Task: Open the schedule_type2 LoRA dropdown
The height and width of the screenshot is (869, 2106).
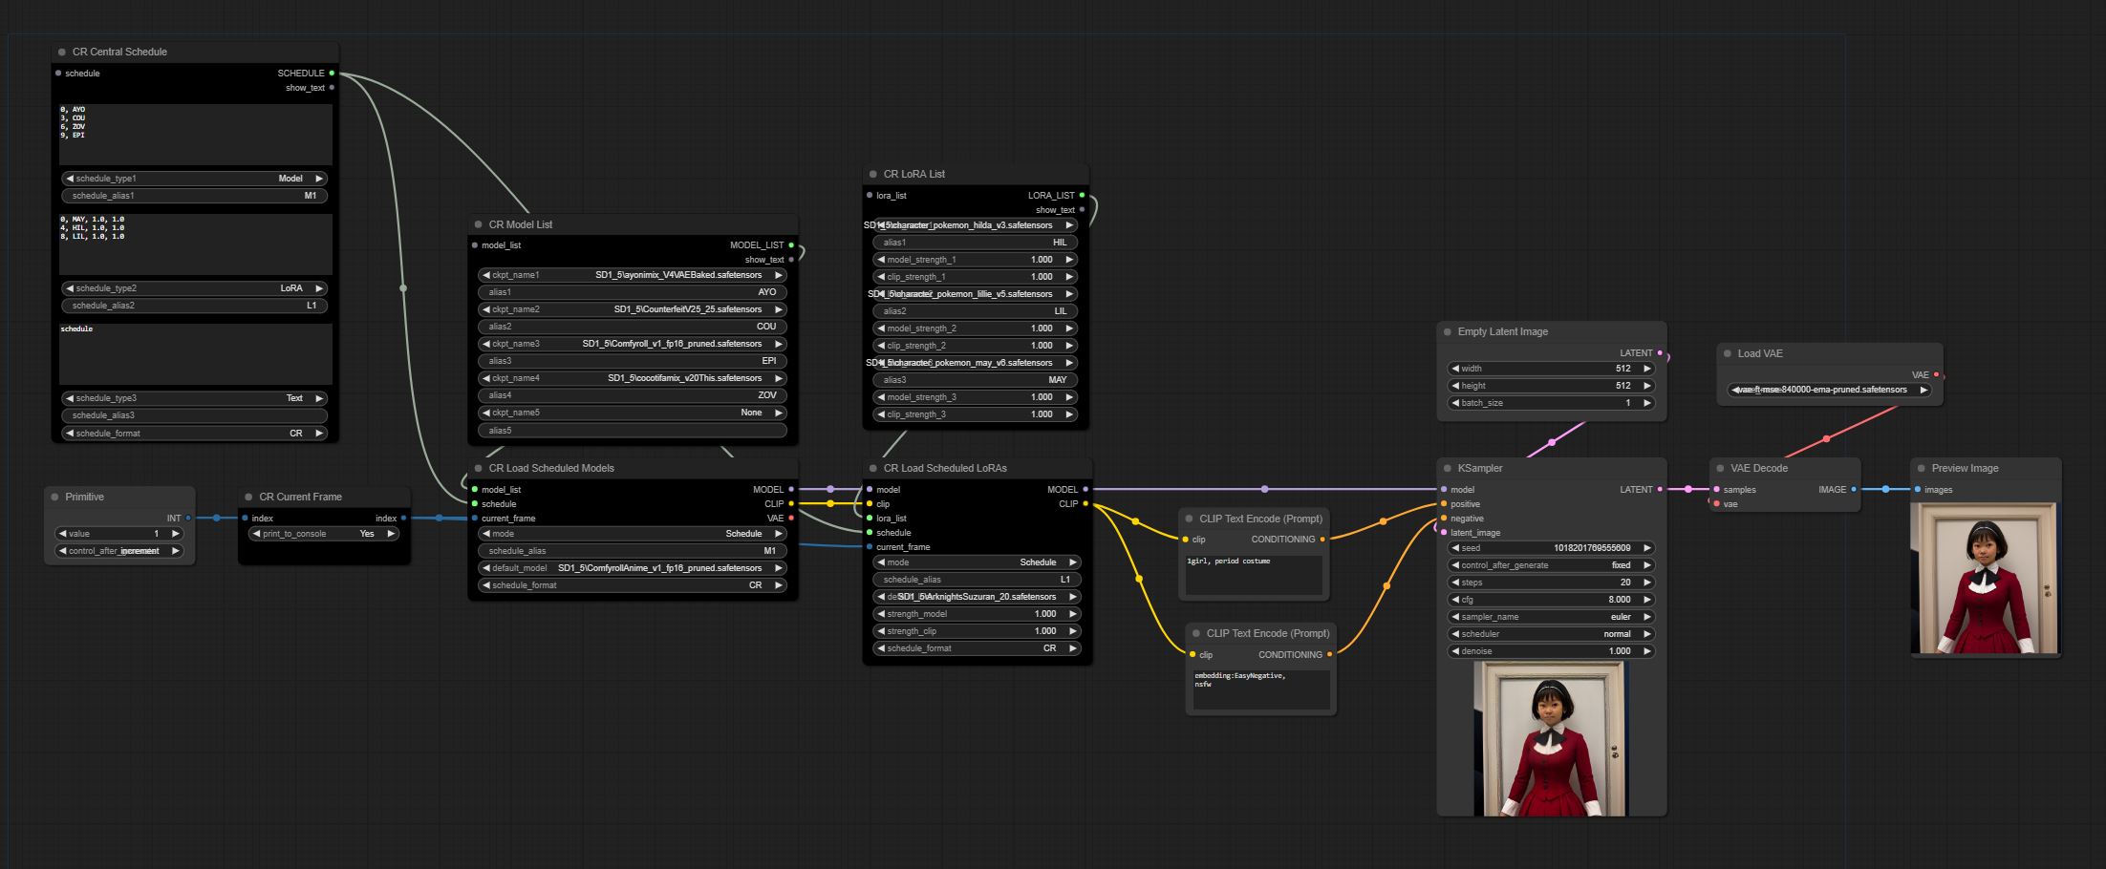Action: point(194,288)
